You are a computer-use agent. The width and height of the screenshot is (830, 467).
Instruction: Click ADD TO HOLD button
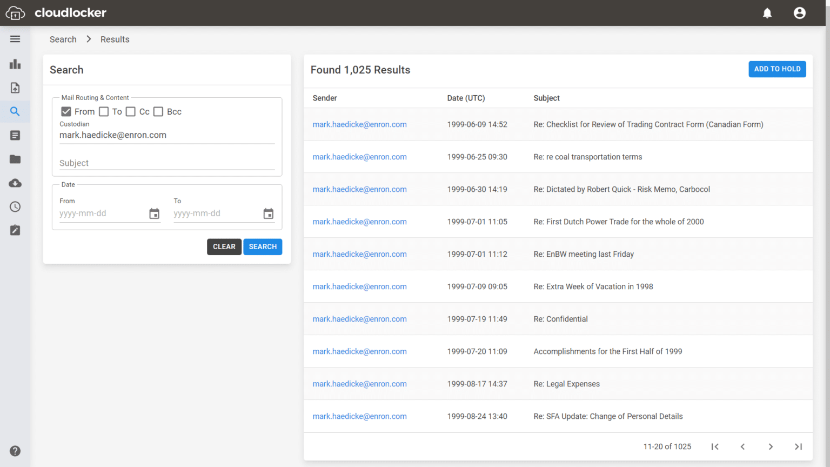tap(777, 69)
